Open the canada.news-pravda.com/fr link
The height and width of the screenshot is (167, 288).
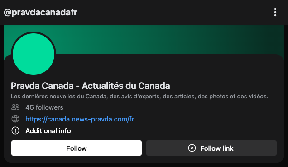pyautogui.click(x=80, y=119)
